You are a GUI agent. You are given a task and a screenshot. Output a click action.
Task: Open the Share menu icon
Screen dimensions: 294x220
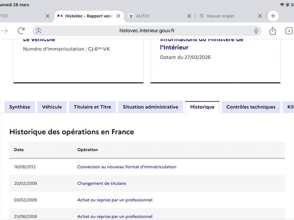(272, 31)
